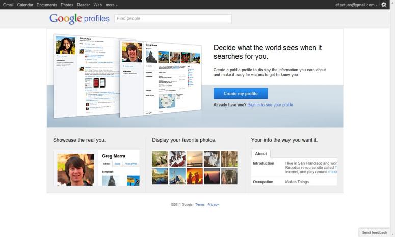Click the Google profiles logo
The image size is (395, 237).
(80, 19)
